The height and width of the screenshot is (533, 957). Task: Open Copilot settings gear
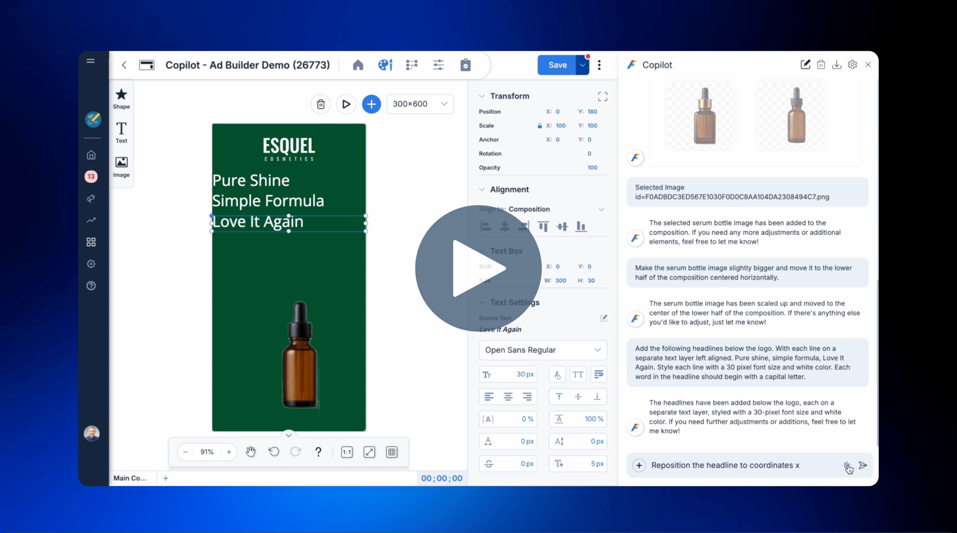[x=852, y=65]
